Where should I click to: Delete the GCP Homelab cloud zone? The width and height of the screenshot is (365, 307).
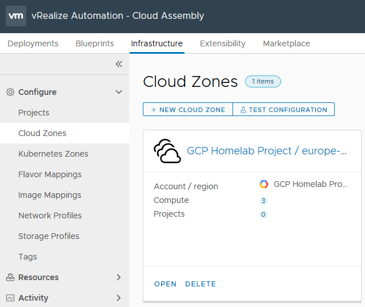point(200,284)
